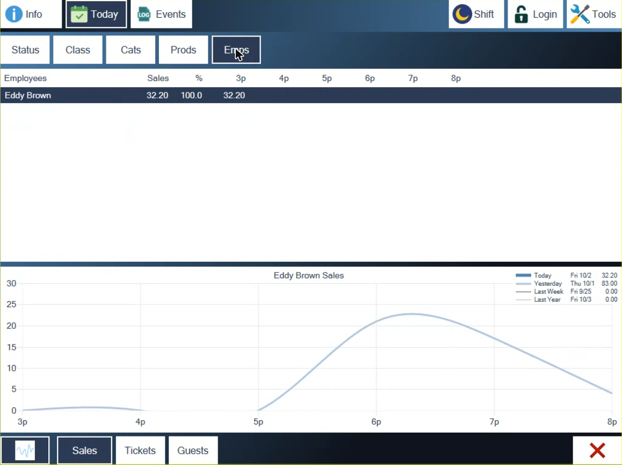
Task: Open the Info panel
Action: 31,15
